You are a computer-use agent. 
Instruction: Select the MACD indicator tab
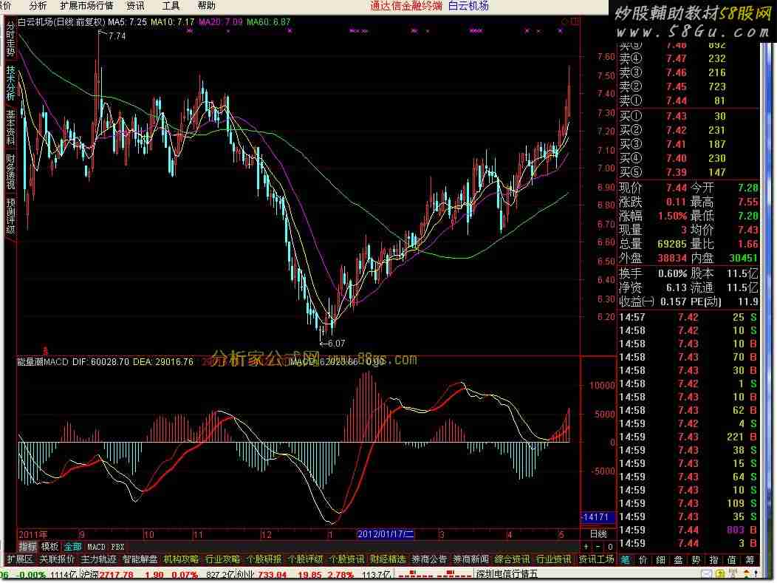click(x=96, y=547)
